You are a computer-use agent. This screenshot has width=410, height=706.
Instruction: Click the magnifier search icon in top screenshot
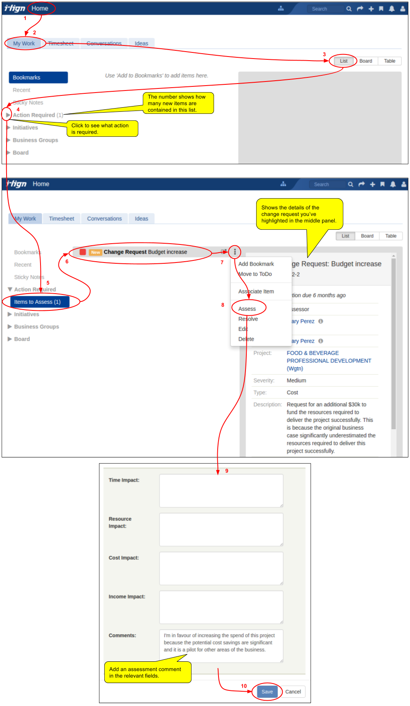[x=349, y=9]
